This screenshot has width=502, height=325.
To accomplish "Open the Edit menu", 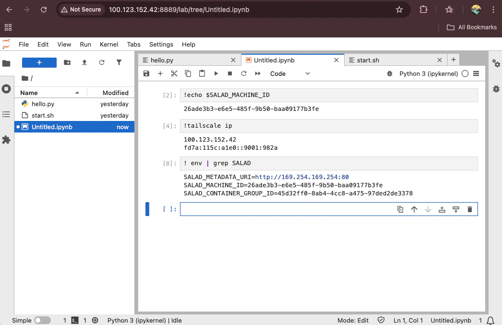I will coord(43,45).
